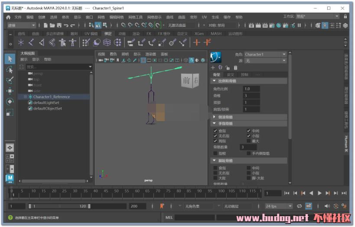Click the Maya home icon
355x227 pixels.
tap(8, 17)
